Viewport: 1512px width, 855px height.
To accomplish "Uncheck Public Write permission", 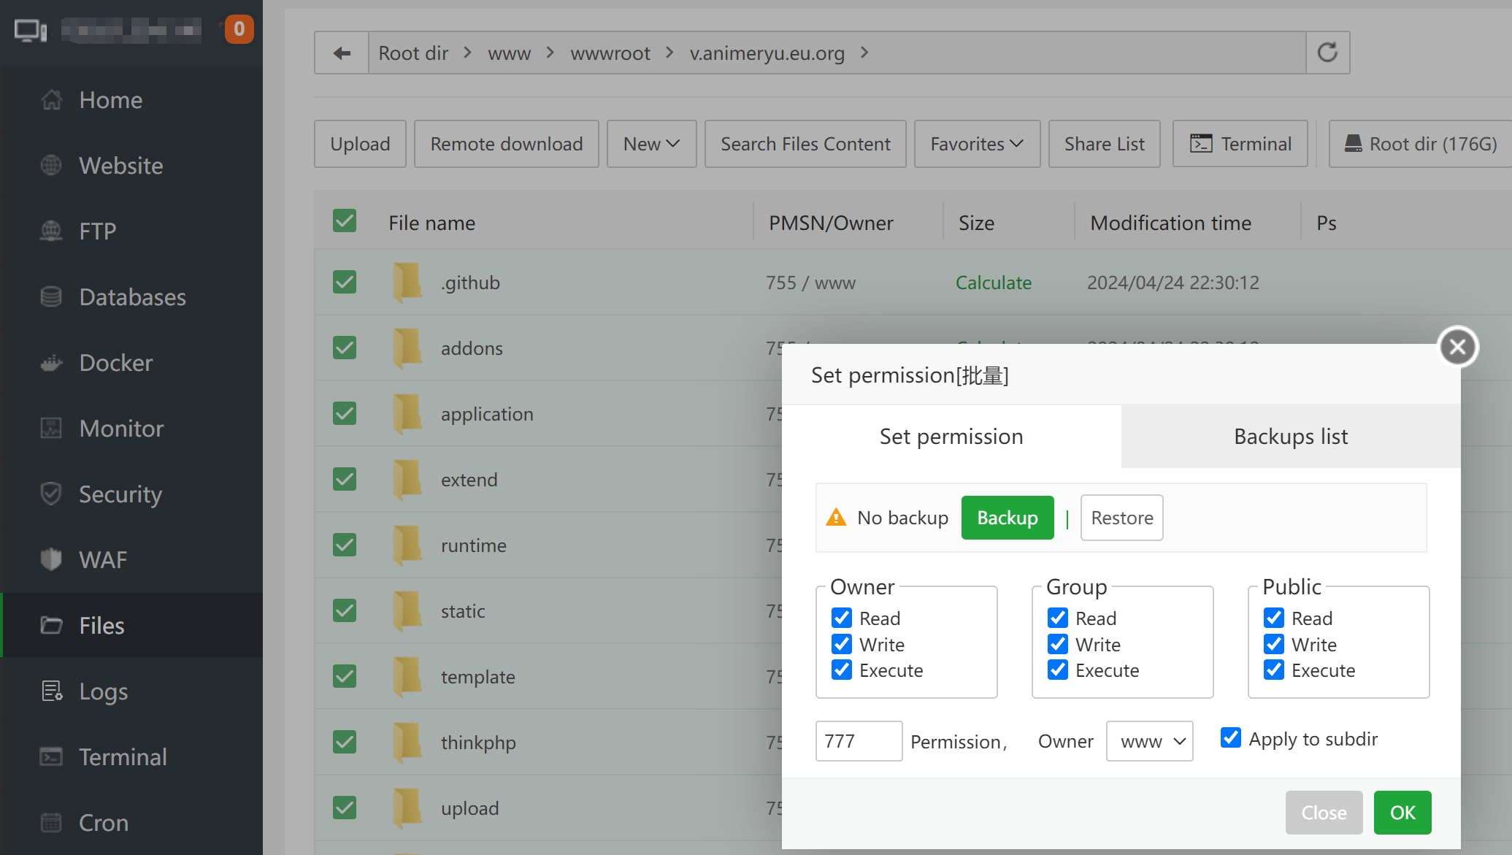I will tap(1274, 644).
